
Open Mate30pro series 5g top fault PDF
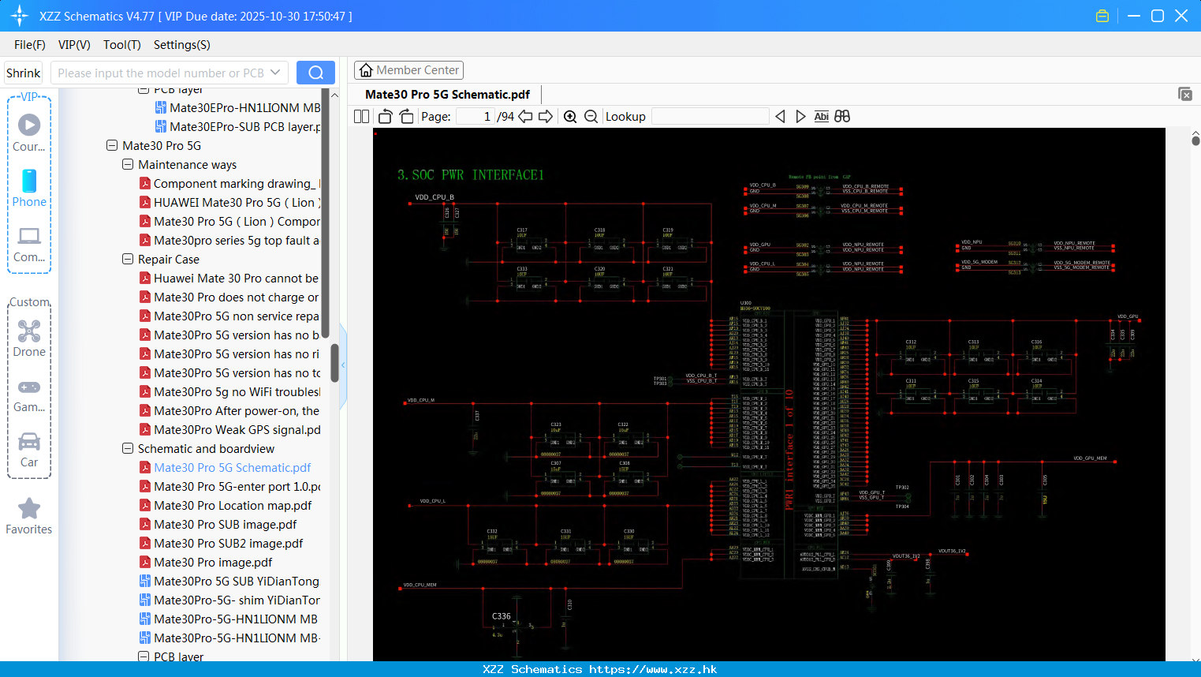click(229, 240)
